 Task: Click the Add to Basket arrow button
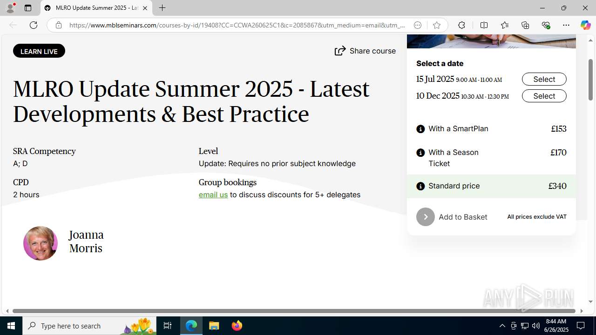tap(425, 217)
